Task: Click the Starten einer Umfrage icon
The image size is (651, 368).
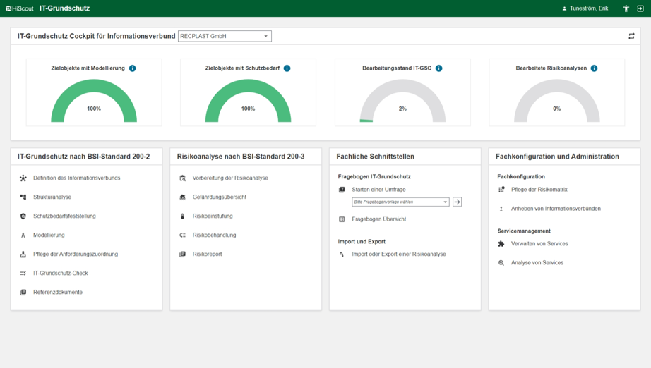Action: pos(342,190)
